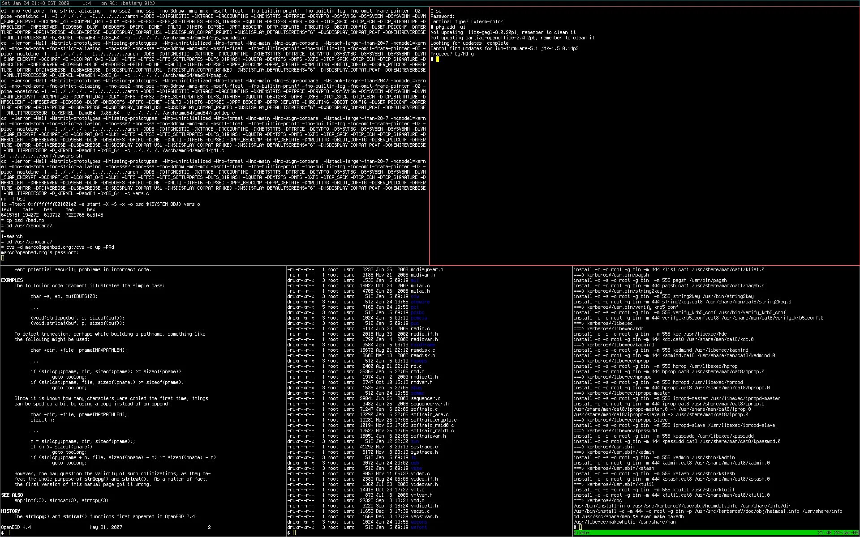Viewport: 860px width, 537px height.
Task: Click the softraid_crypto.c file entry
Action: (x=433, y=420)
